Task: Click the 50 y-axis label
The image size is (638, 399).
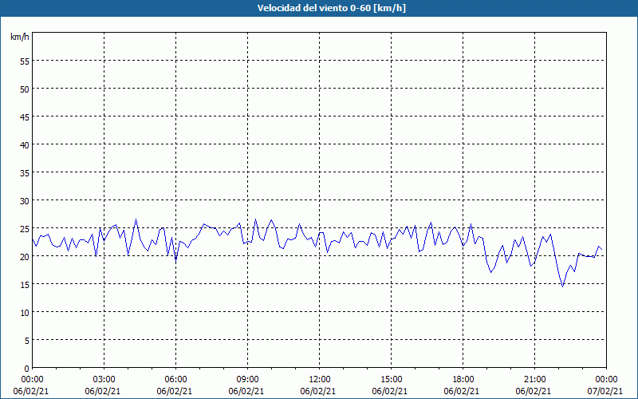Action: click(x=25, y=89)
